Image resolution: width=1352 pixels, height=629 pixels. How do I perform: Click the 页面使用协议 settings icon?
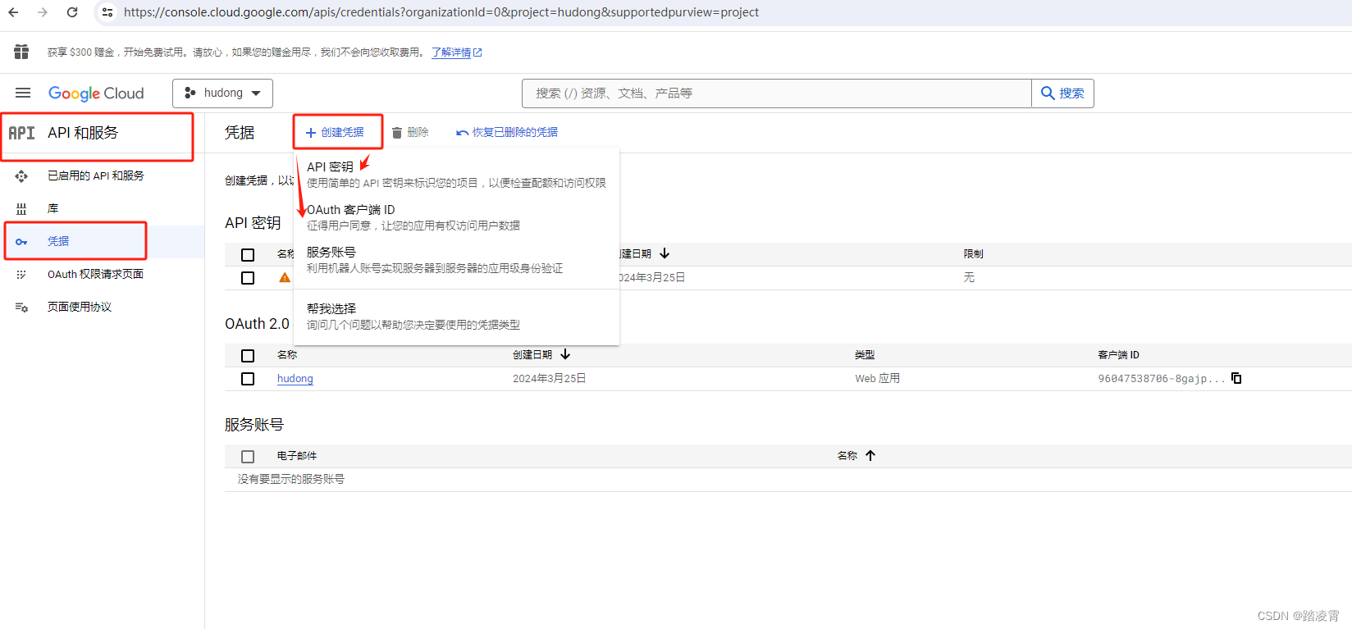click(21, 307)
